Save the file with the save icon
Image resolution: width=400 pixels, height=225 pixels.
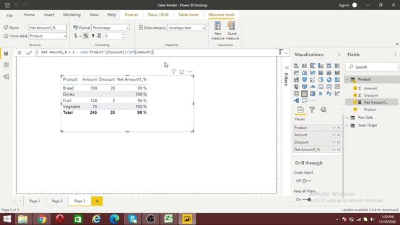(7, 5)
